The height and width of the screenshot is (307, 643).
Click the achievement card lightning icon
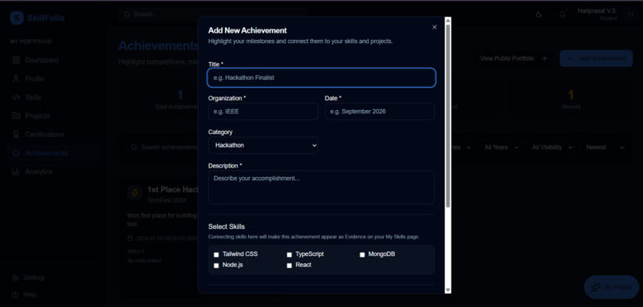click(x=135, y=193)
